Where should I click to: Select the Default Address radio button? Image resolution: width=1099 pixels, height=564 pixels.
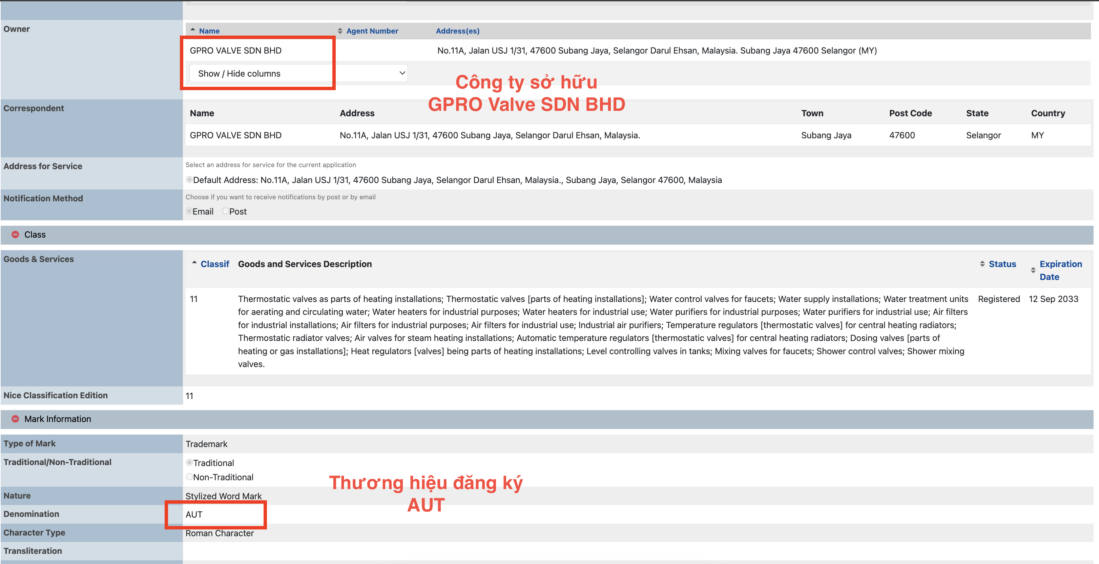point(189,180)
